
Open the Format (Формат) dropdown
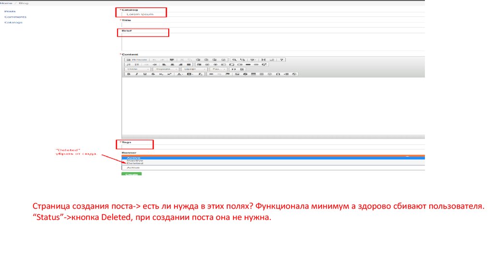[x=166, y=69]
